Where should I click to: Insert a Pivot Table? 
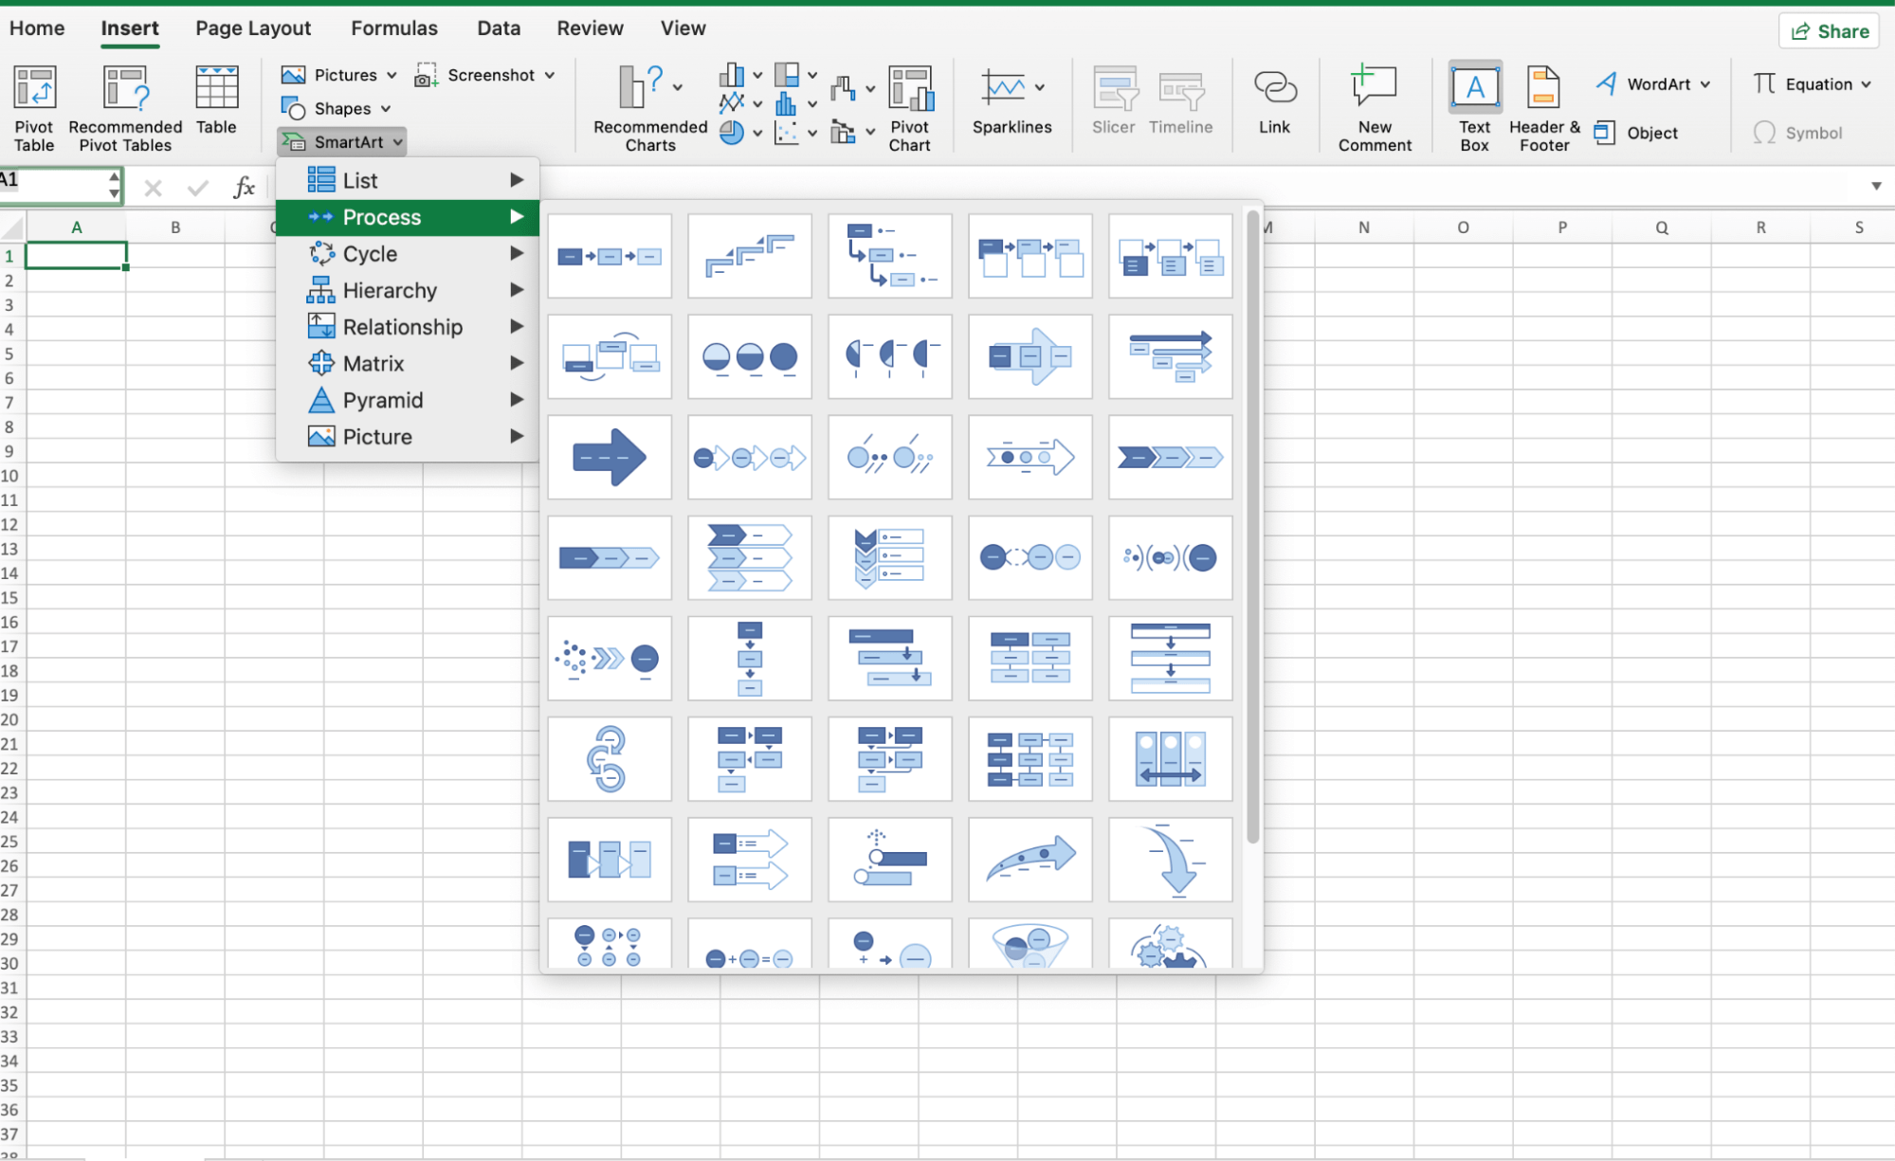coord(34,106)
